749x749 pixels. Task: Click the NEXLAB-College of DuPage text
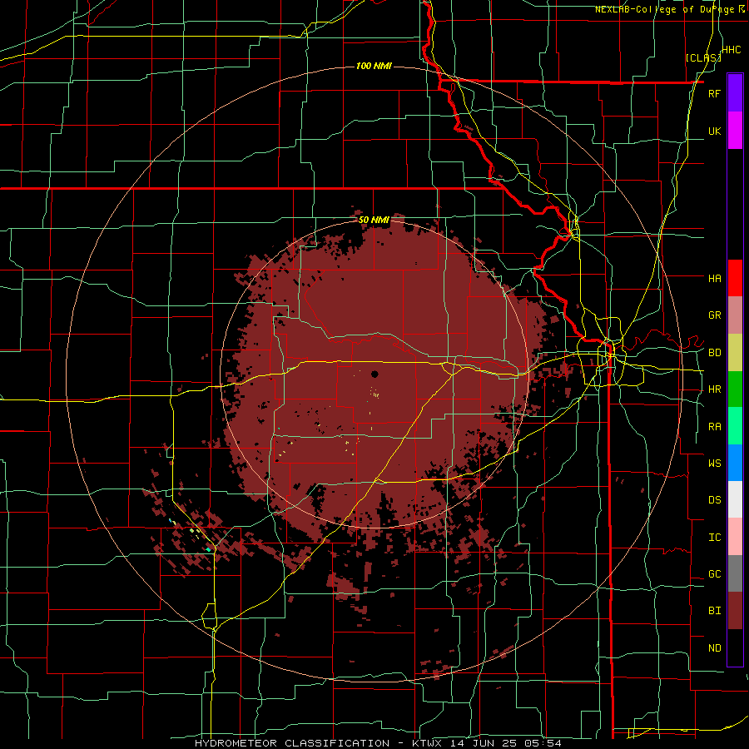click(x=667, y=9)
